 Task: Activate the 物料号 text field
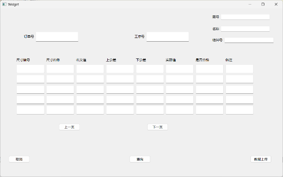(x=249, y=40)
